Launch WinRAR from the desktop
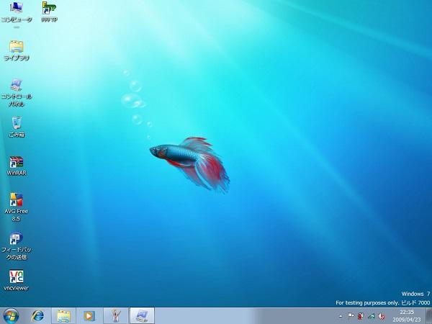The height and width of the screenshot is (324, 432). [x=16, y=163]
